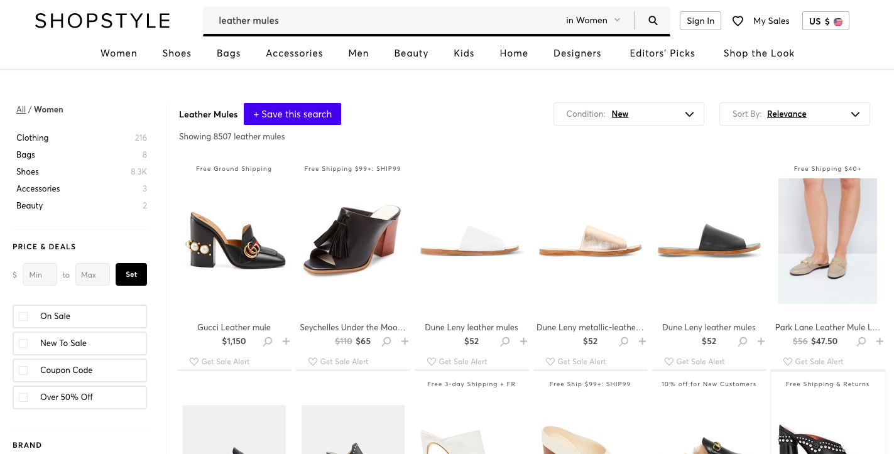Open the Park Lane Leather Mule photo
The image size is (894, 454).
pos(827,241)
